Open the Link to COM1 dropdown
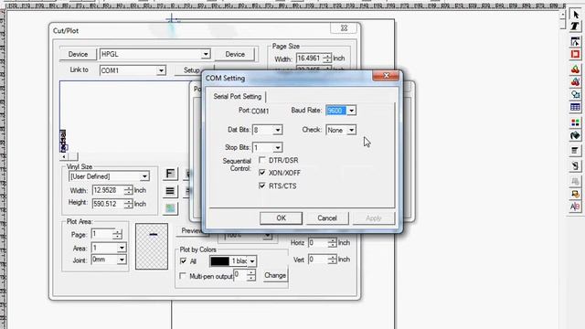585x329 pixels. (x=161, y=70)
